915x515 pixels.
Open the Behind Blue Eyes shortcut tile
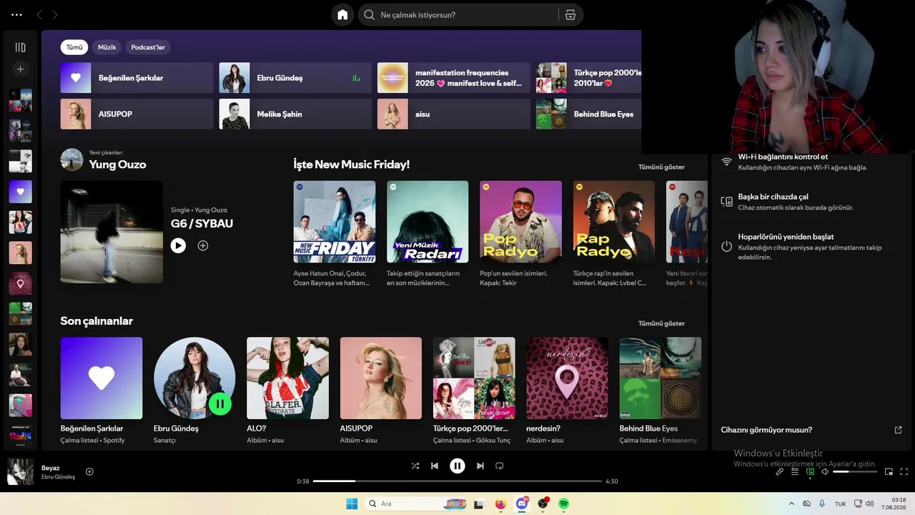(589, 114)
